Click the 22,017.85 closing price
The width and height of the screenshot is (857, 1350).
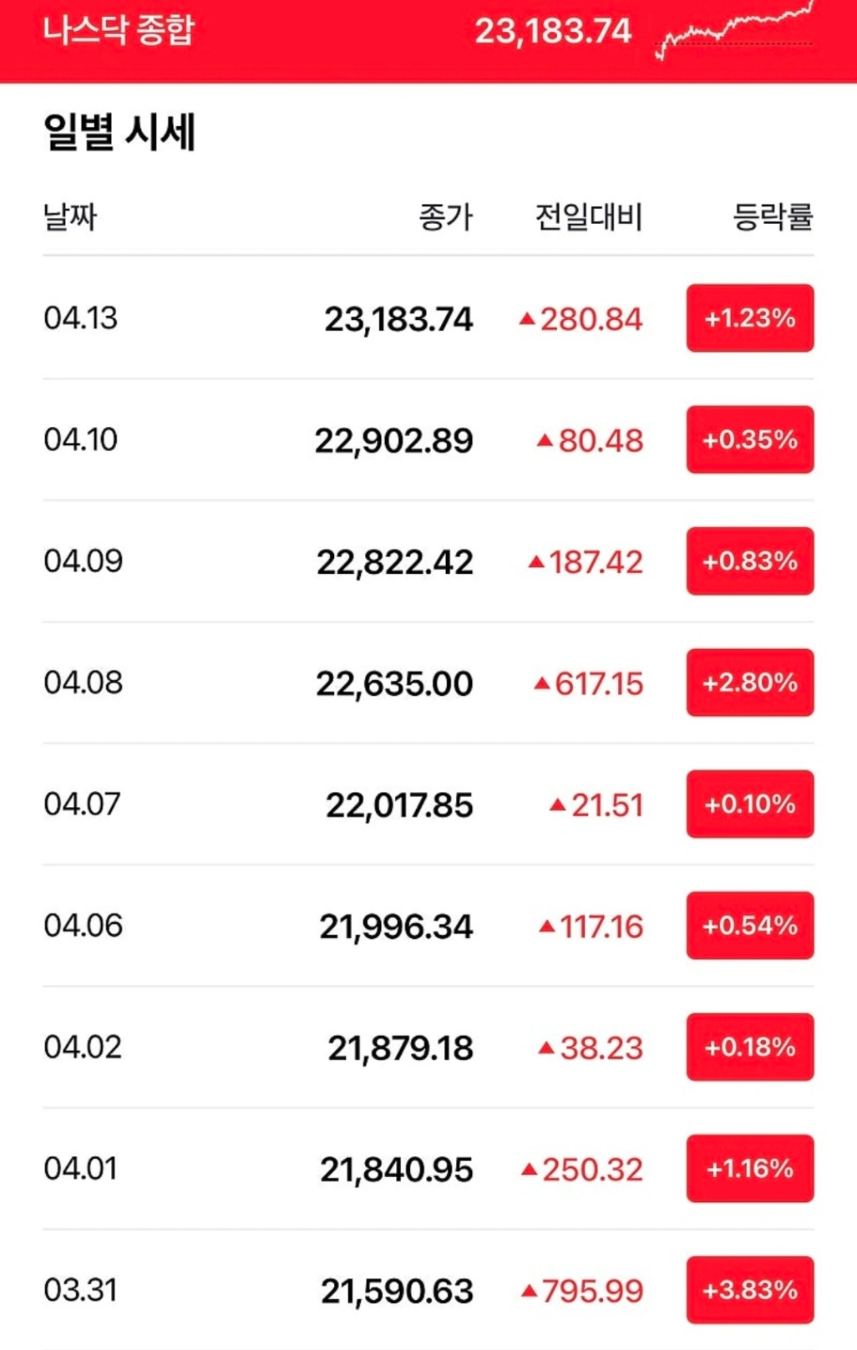399,805
